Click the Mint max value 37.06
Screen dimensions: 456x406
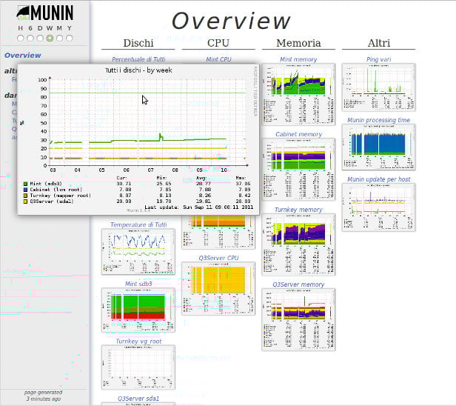click(243, 184)
